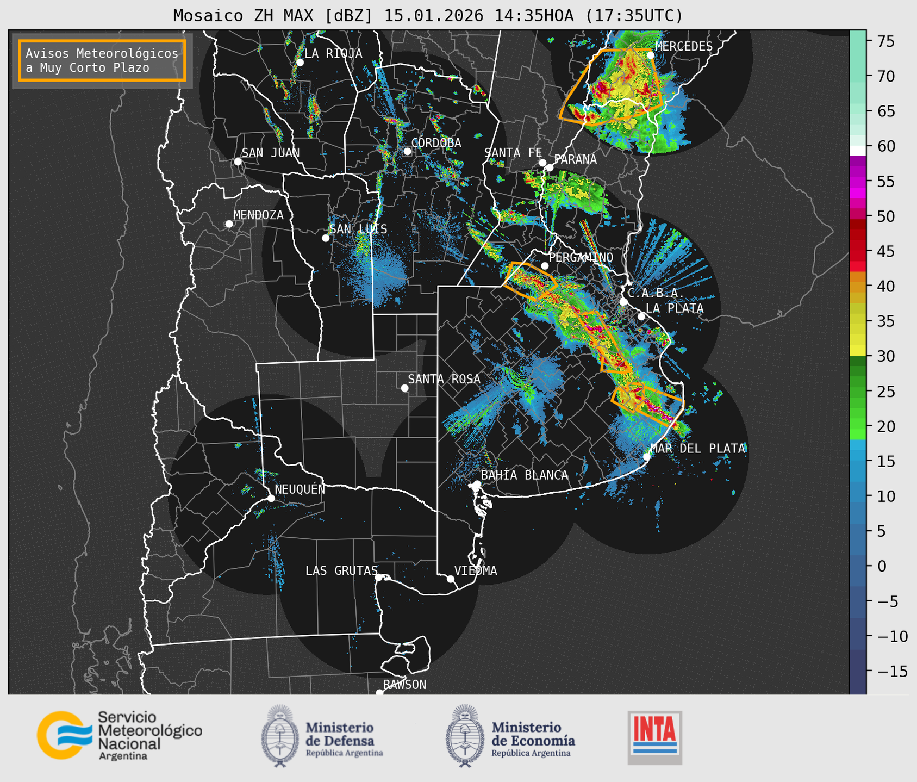Click the 40 dBZ orange band on scale
Image resolution: width=917 pixels, height=782 pixels.
858,287
